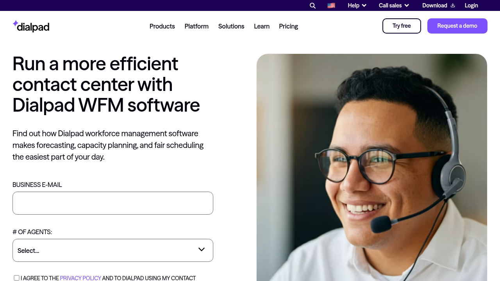The image size is (500, 281).
Task: Expand the Help menu
Action: click(x=357, y=5)
